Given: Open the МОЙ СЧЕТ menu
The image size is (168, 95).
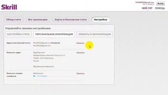Looking at the screenshot, I should pos(147,8).
